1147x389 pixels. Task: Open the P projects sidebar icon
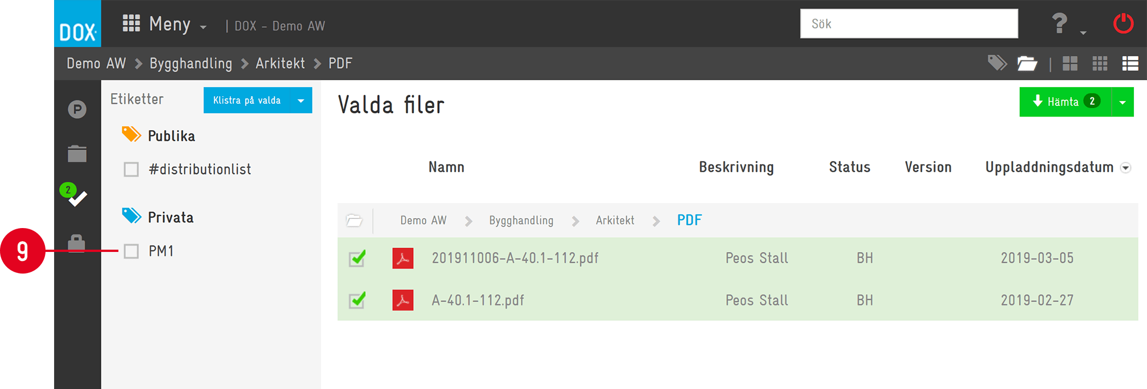tap(77, 109)
